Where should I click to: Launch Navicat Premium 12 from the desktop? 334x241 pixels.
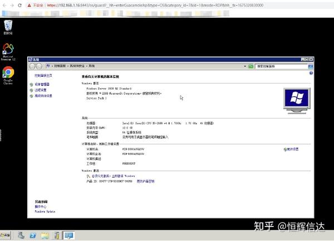pos(8,52)
